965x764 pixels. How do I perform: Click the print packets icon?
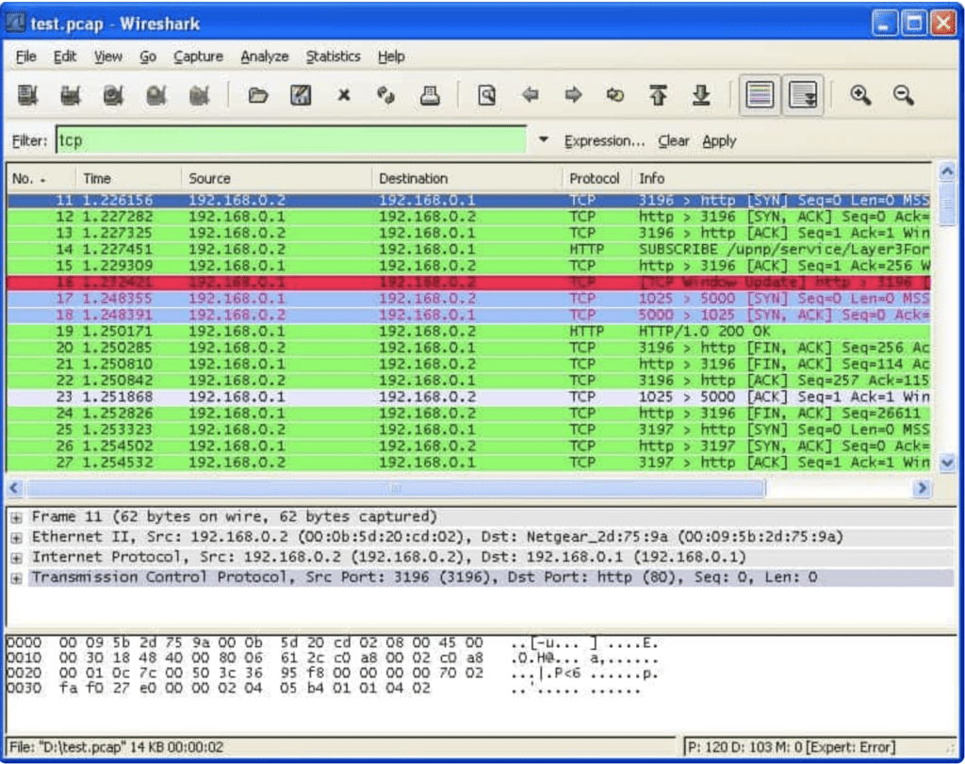(x=430, y=94)
